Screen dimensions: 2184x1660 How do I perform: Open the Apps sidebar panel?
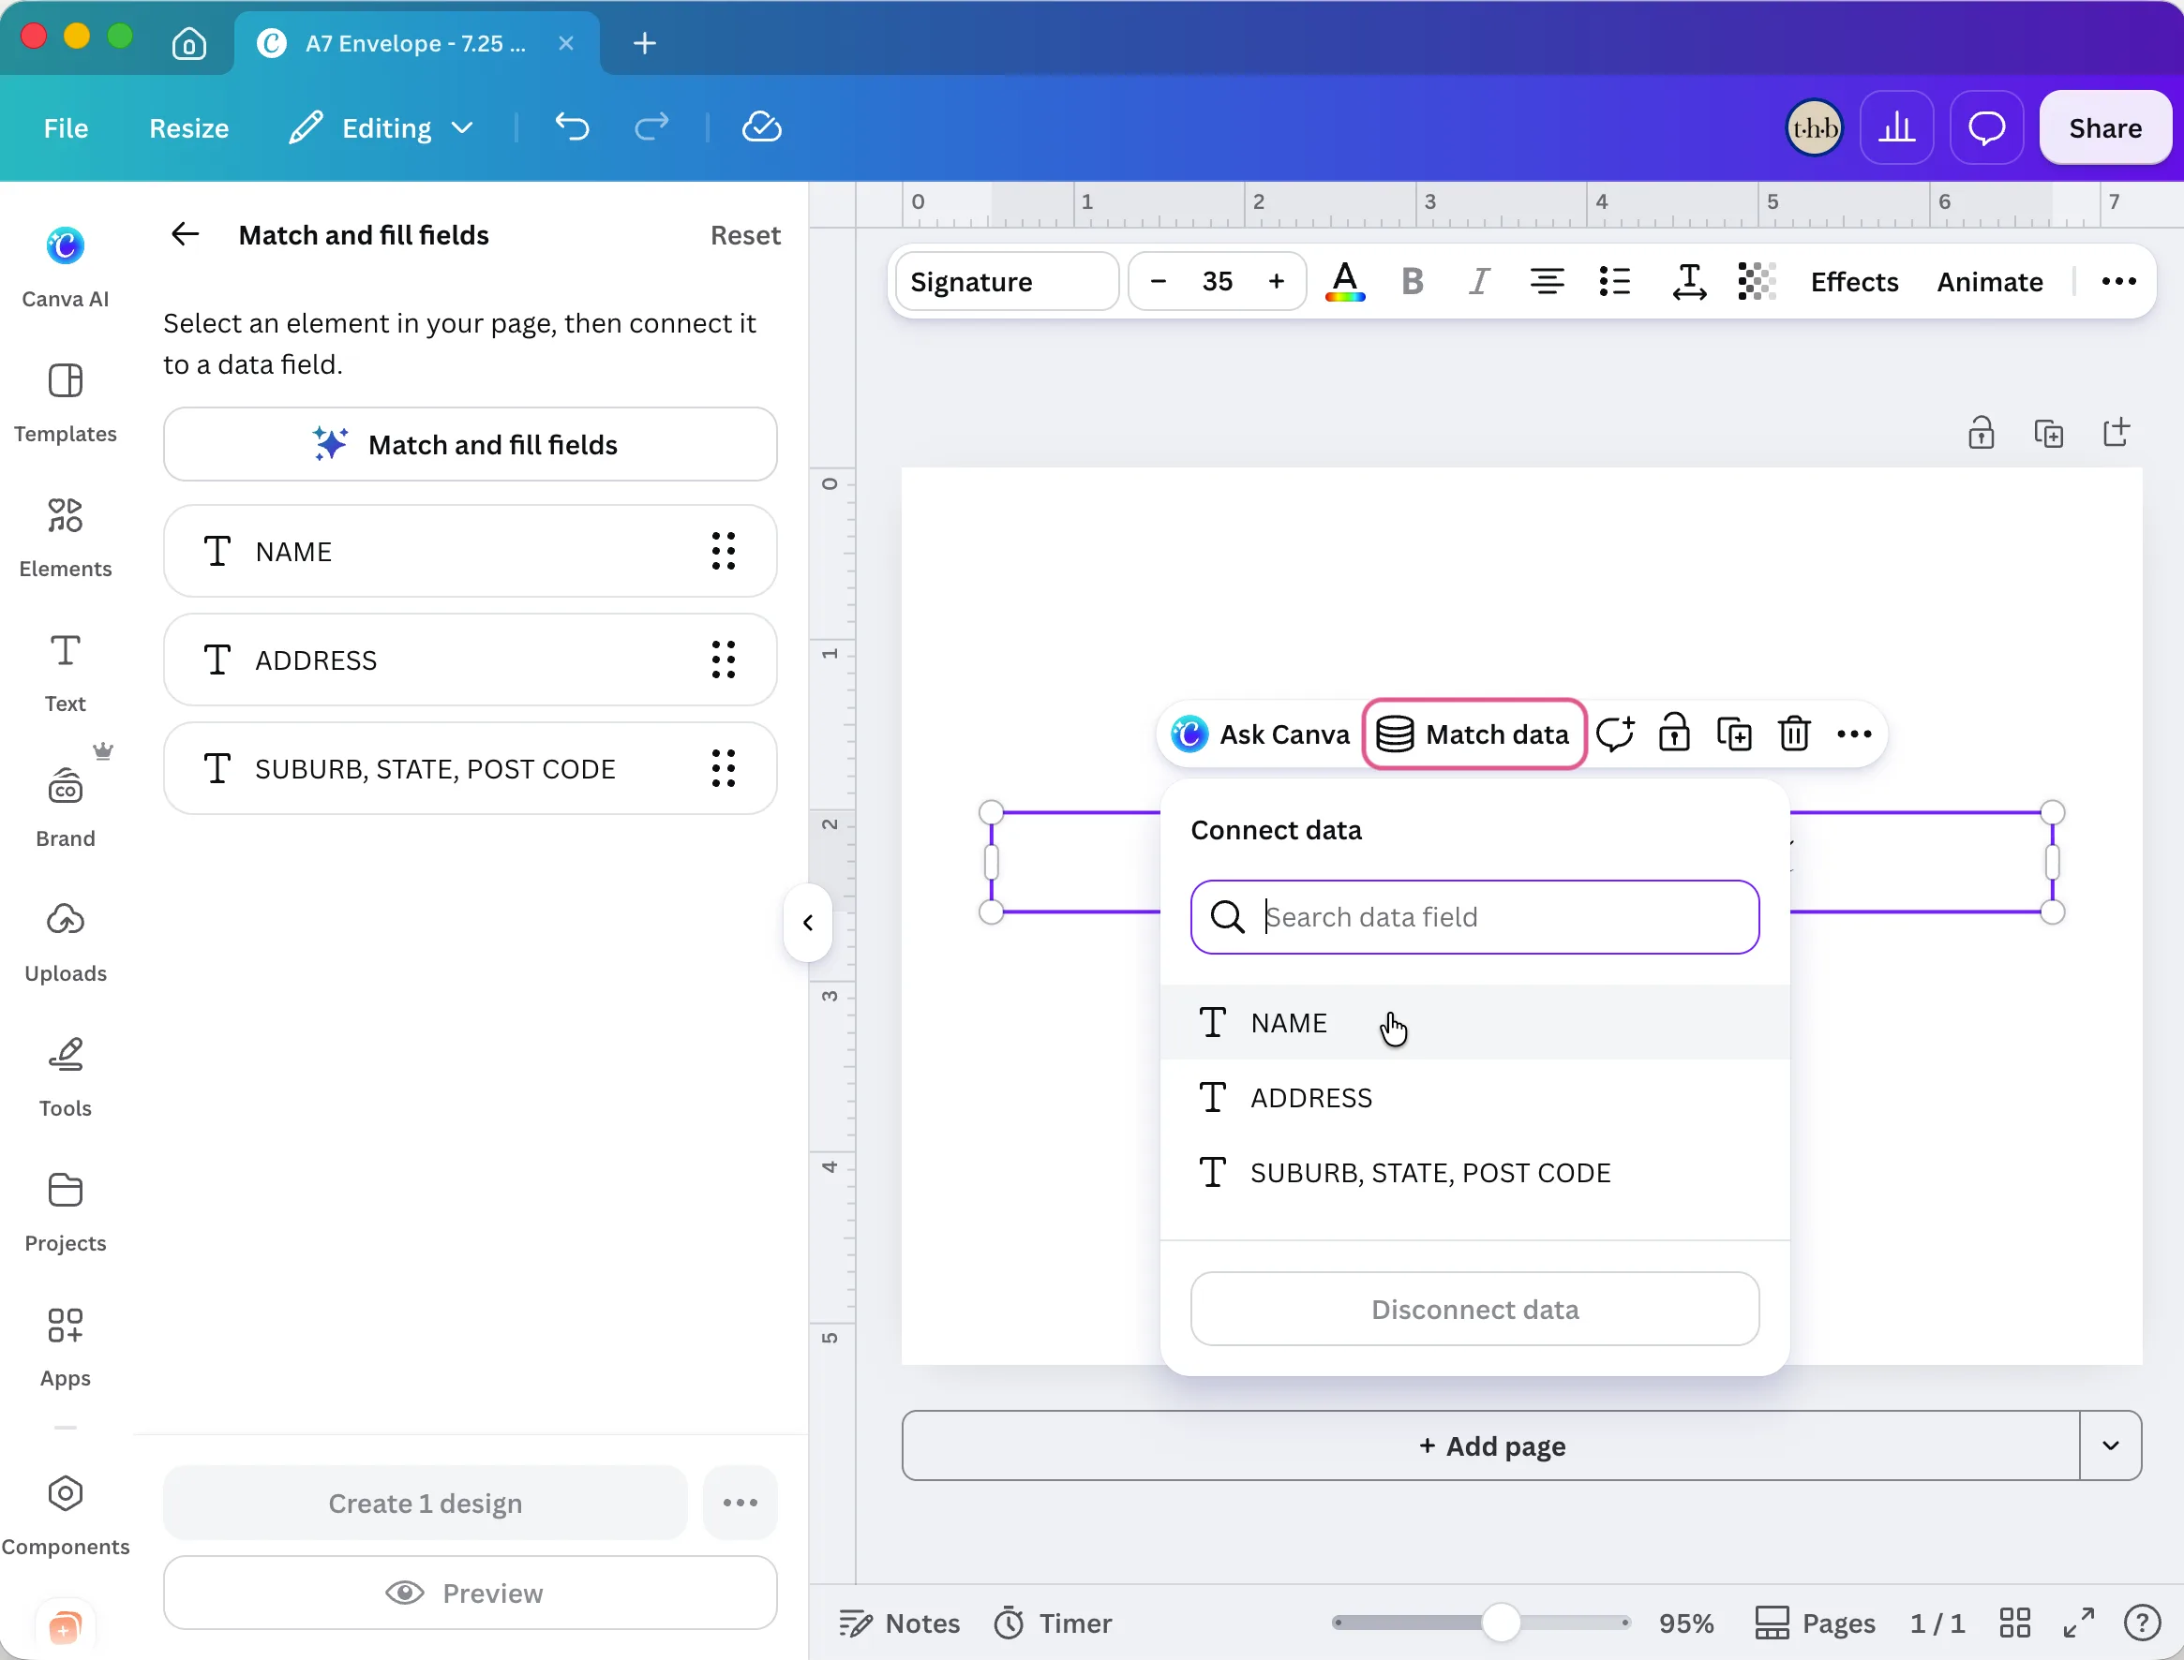pos(66,1348)
